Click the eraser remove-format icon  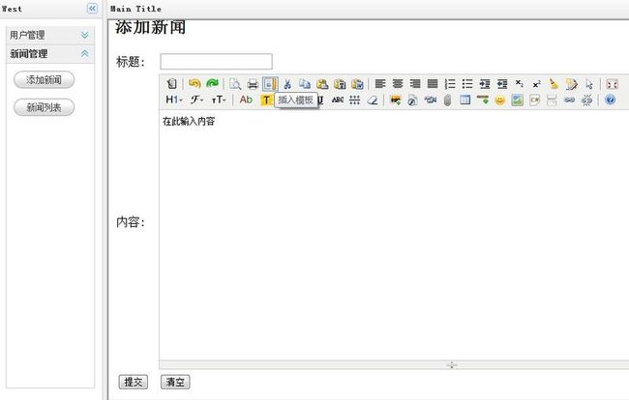tap(373, 100)
